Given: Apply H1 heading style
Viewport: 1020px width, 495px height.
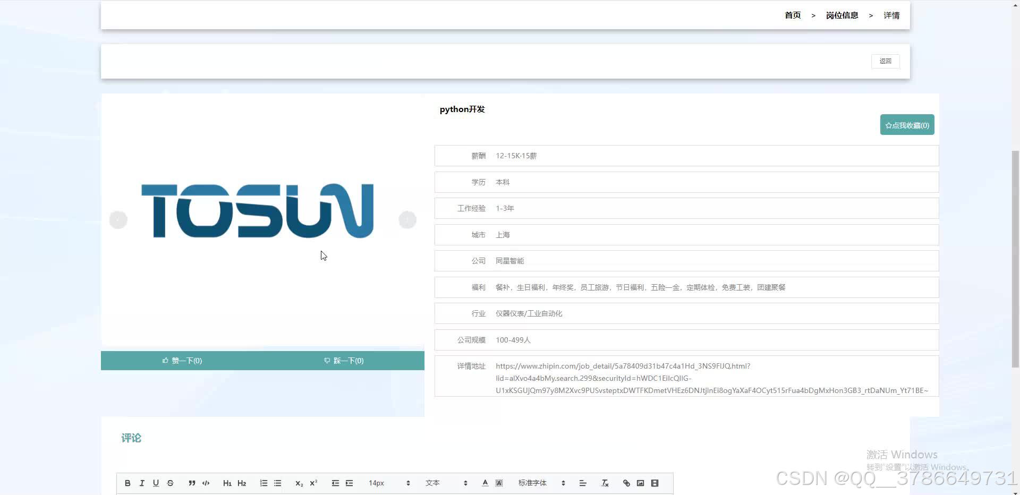Looking at the screenshot, I should 227,483.
